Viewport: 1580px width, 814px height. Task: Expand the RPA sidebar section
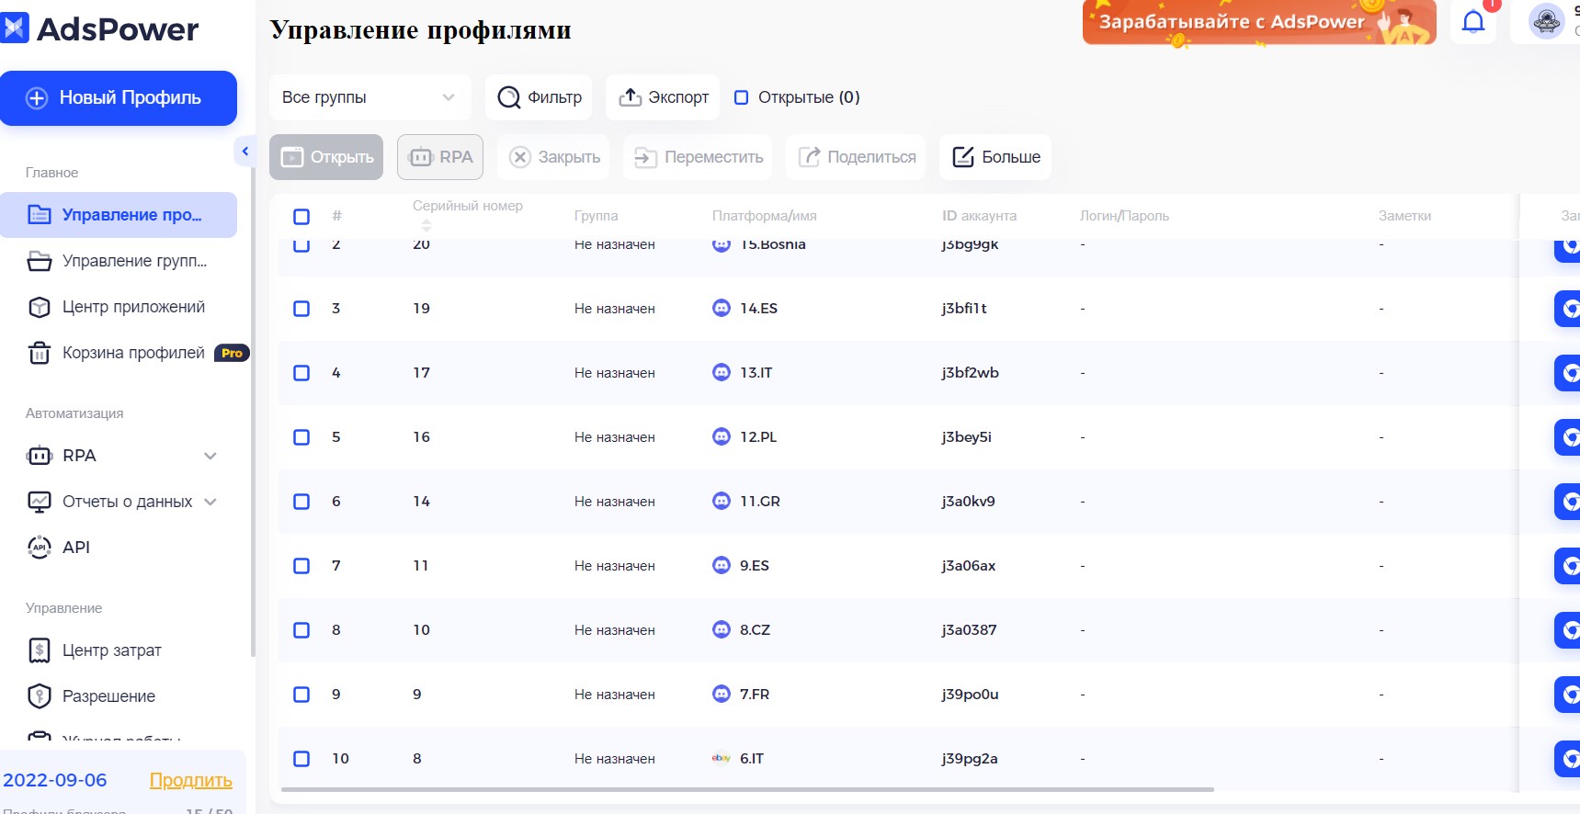[x=210, y=456]
